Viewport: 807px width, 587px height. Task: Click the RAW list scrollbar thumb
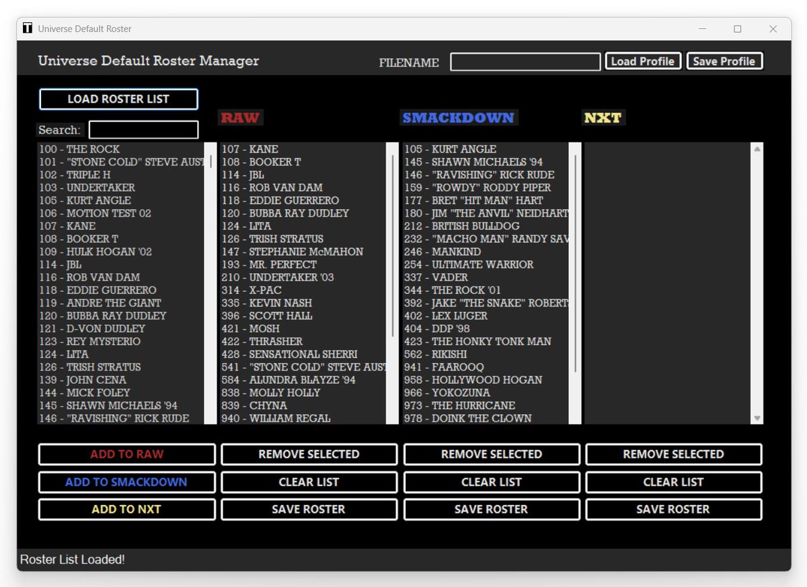[393, 245]
